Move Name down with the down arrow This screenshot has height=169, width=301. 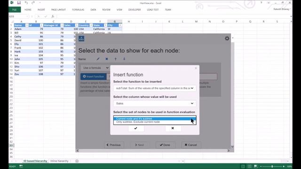[x=124, y=59]
